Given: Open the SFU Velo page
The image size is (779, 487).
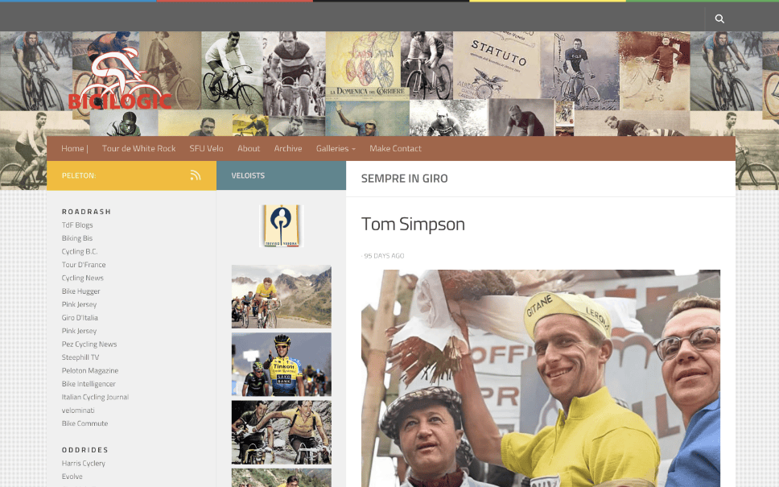Looking at the screenshot, I should point(206,149).
